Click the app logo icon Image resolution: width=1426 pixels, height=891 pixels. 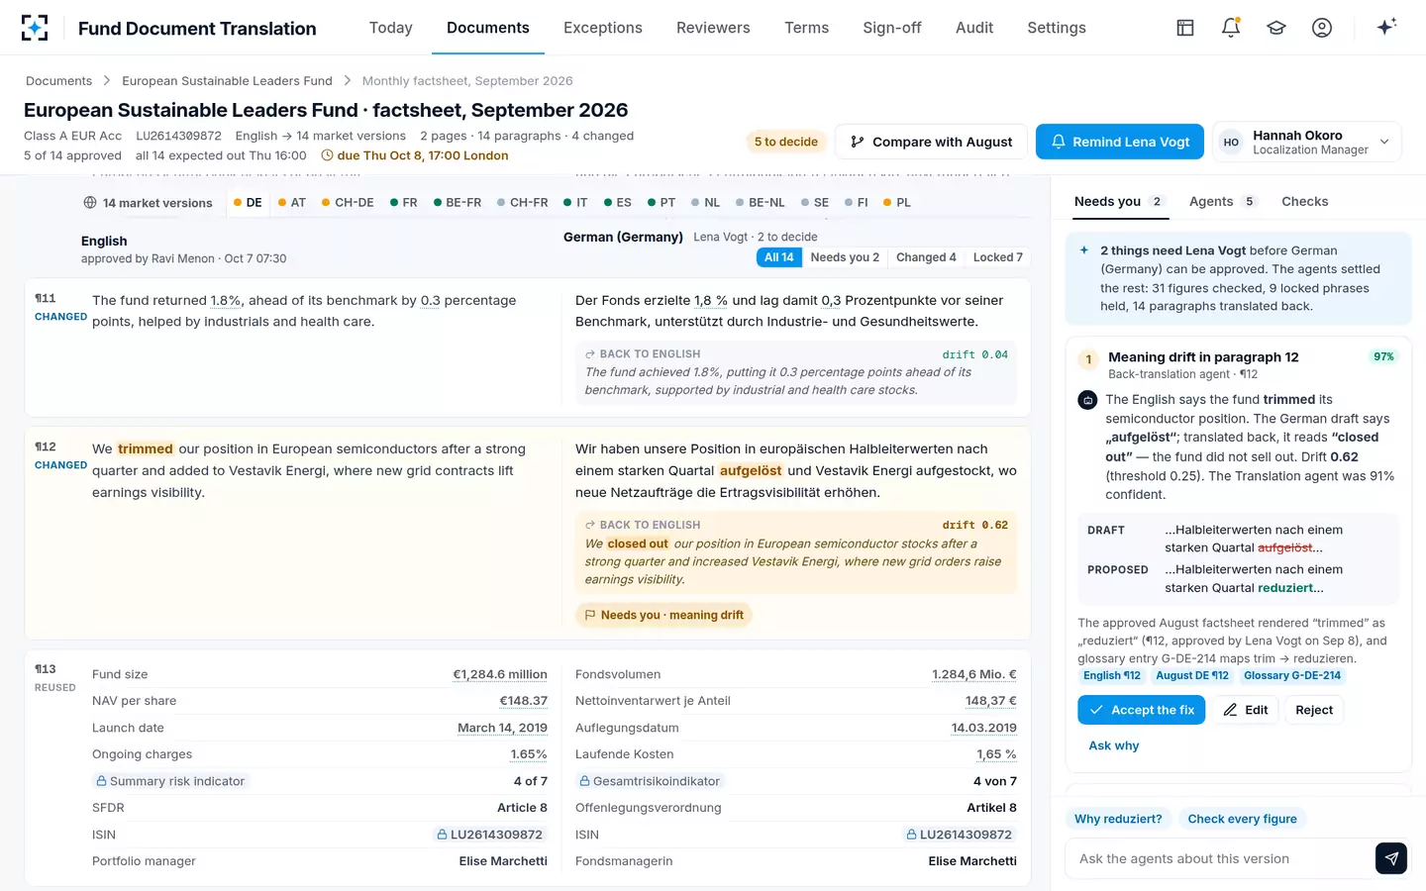point(35,28)
